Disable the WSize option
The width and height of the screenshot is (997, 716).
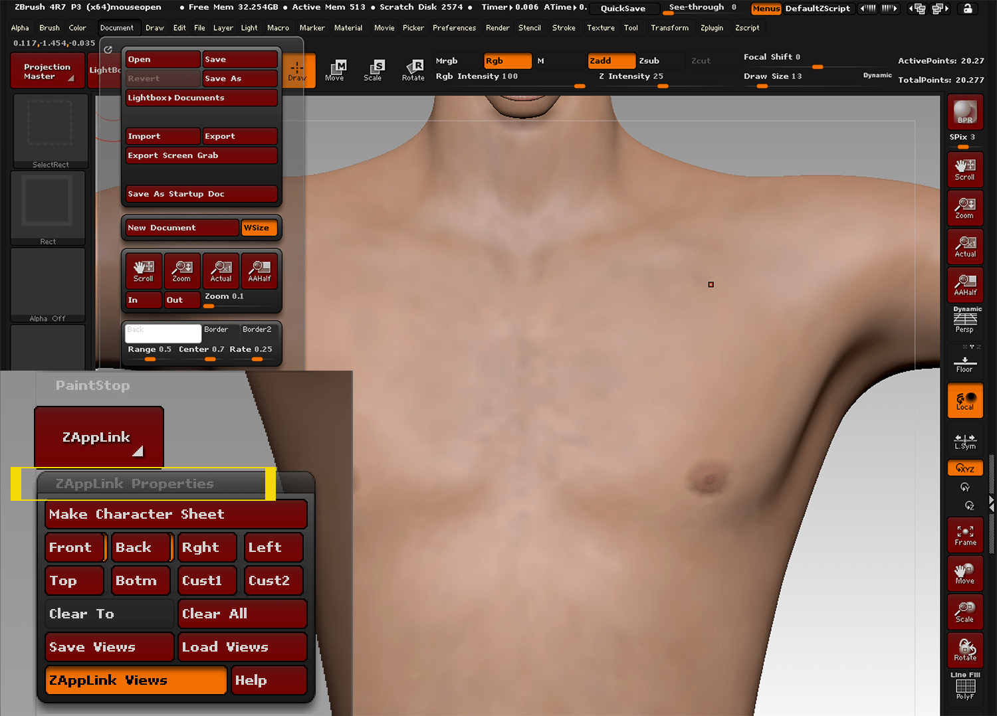pos(258,228)
